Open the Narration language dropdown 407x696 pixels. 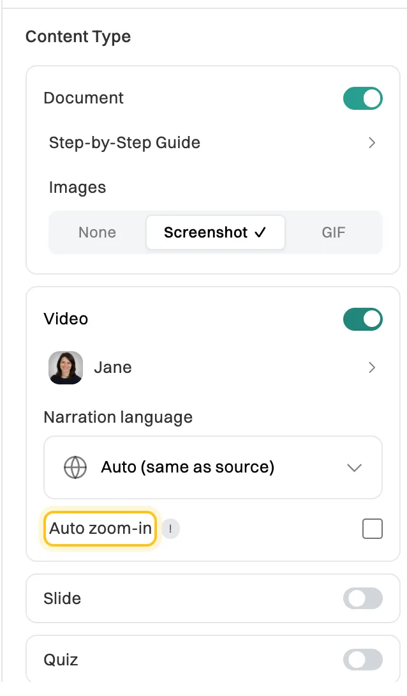tap(213, 467)
